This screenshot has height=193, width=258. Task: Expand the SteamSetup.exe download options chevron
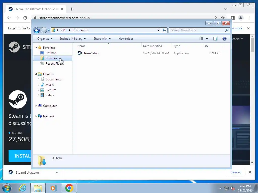57,172
